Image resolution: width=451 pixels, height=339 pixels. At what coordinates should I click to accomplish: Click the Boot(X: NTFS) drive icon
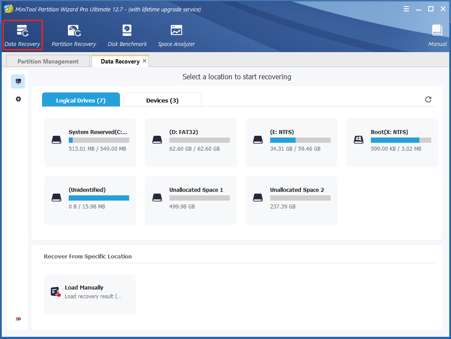(x=358, y=140)
